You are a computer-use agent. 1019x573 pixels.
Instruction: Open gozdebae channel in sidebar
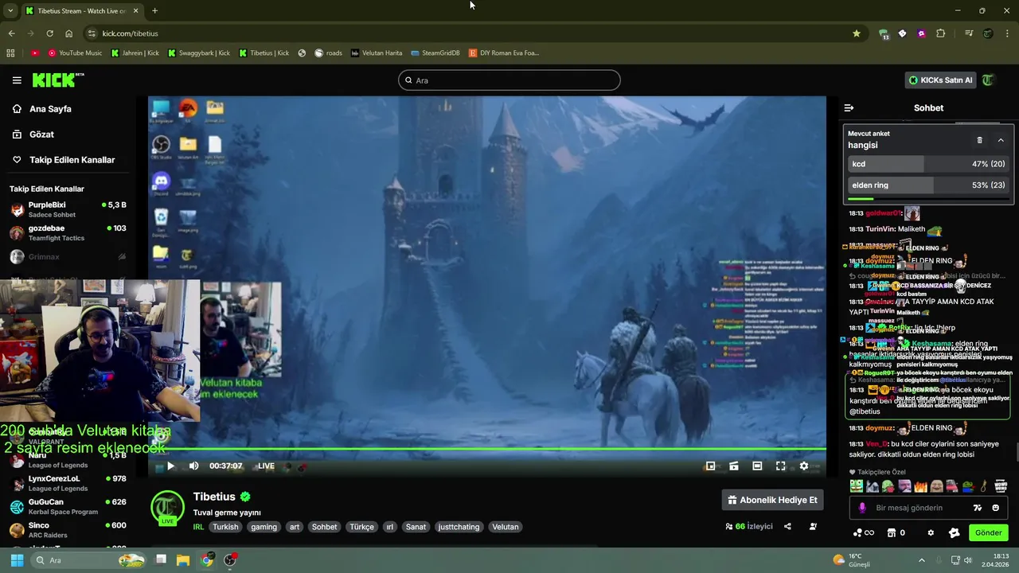click(x=68, y=233)
